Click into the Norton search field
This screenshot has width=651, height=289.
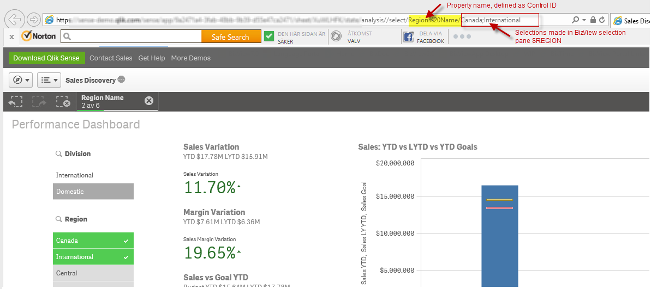click(x=131, y=36)
